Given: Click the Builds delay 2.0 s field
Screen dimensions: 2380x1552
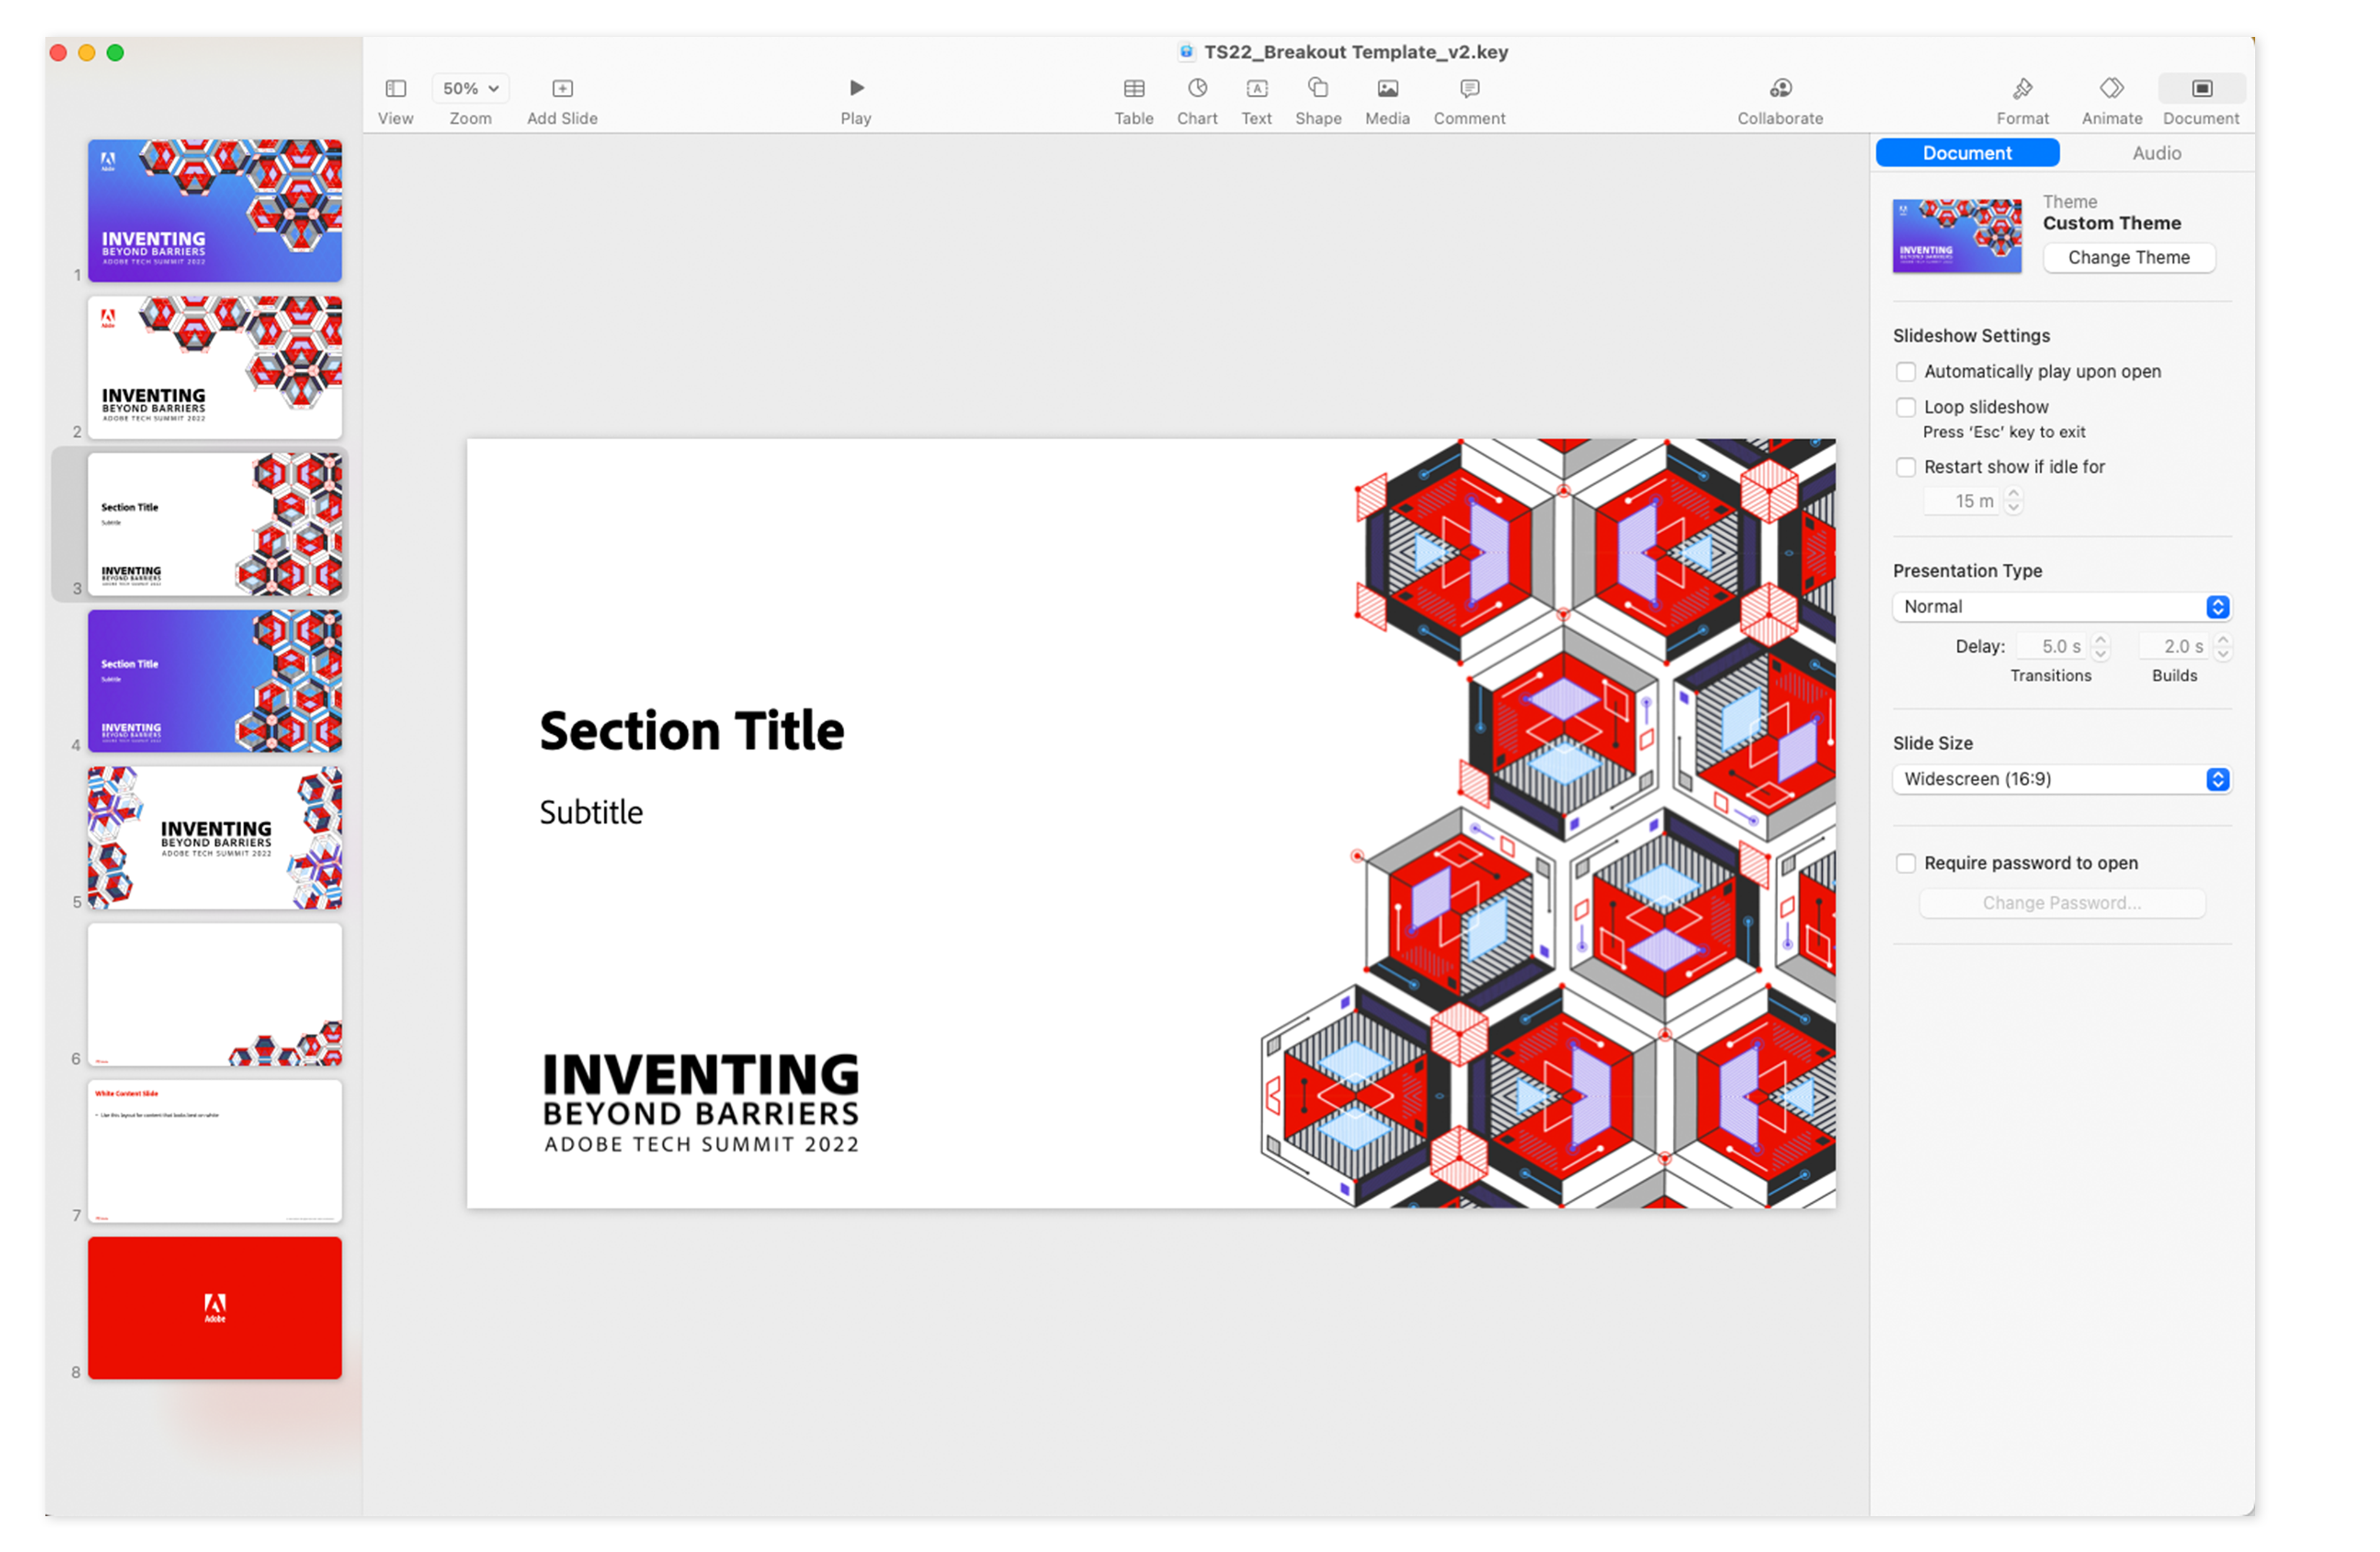Looking at the screenshot, I should pos(2173,647).
